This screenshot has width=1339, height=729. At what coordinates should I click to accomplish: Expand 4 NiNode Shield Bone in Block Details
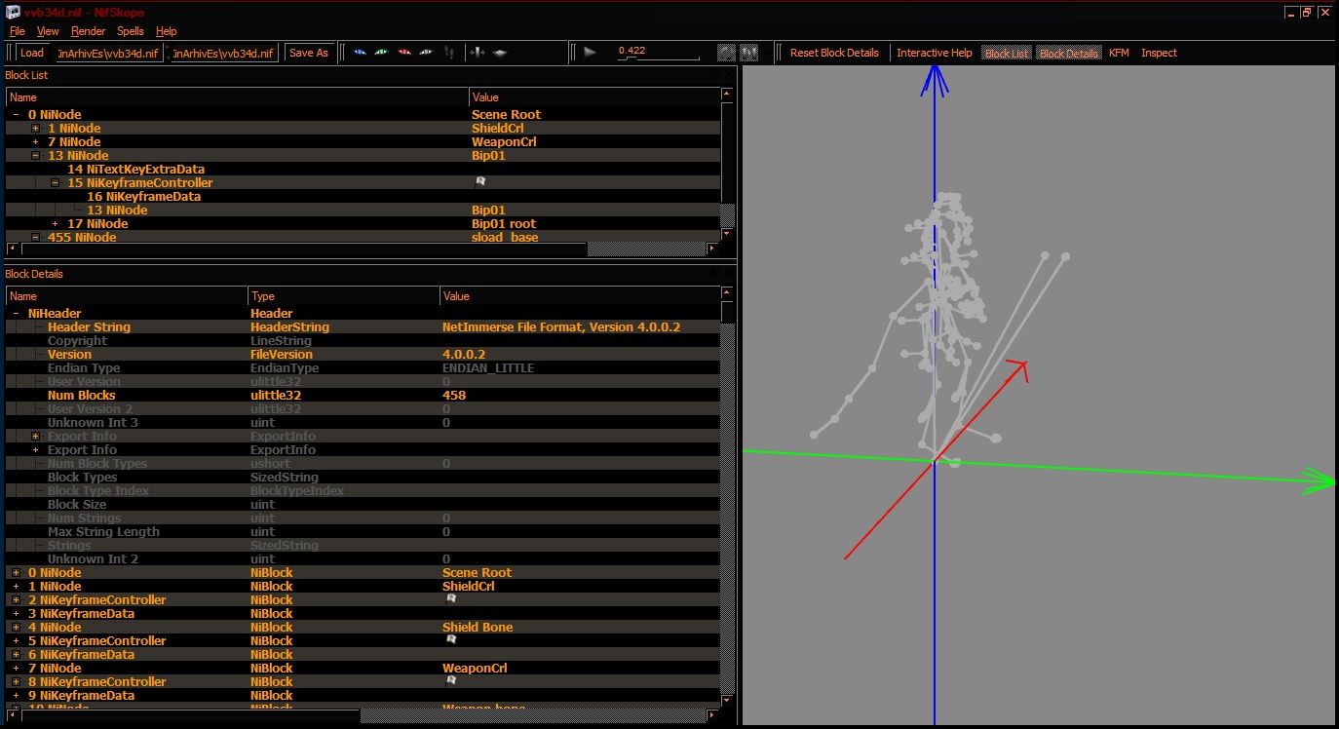pyautogui.click(x=17, y=628)
